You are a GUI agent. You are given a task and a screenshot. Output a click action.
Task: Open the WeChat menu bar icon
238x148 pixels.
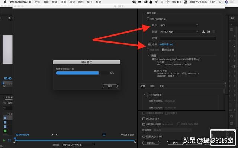pos(134,2)
